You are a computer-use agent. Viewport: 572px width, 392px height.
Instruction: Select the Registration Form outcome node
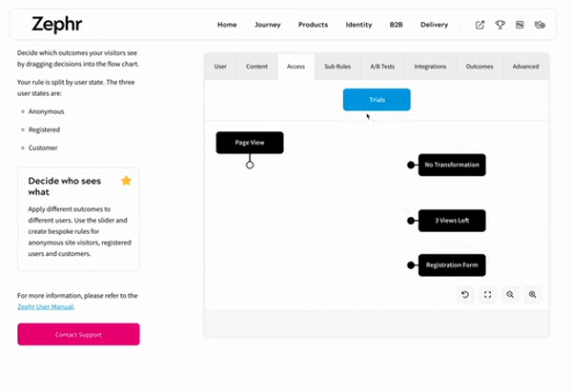coord(452,265)
